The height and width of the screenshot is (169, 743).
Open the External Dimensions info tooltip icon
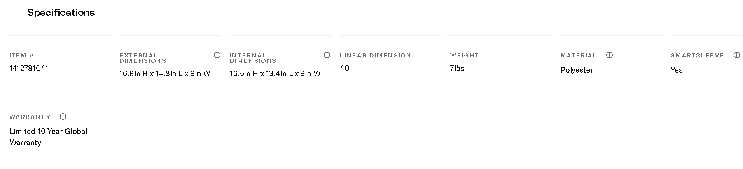pyautogui.click(x=217, y=55)
